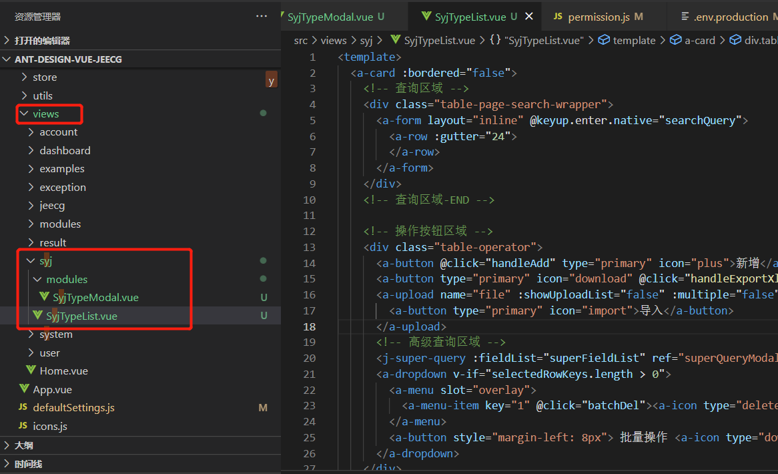The width and height of the screenshot is (778, 474).
Task: Collapse the views folder
Action: [45, 113]
